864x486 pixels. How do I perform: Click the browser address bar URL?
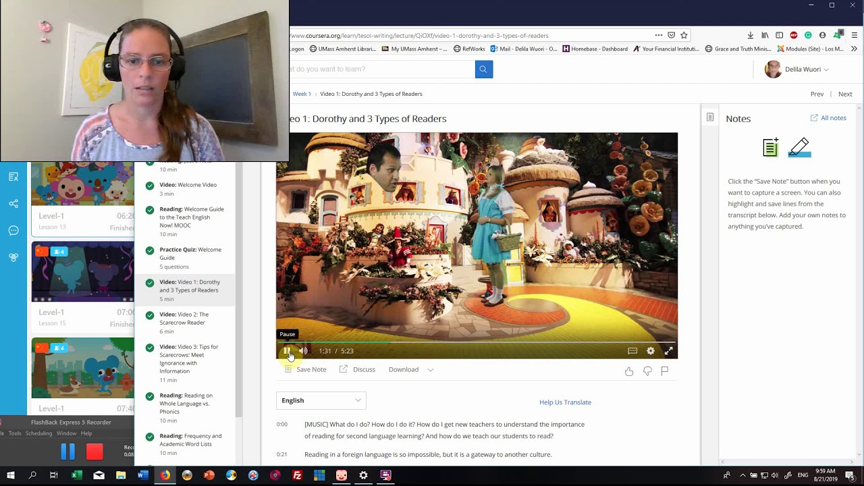418,35
